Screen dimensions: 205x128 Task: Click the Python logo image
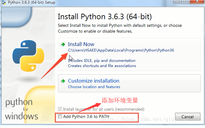click(28, 56)
